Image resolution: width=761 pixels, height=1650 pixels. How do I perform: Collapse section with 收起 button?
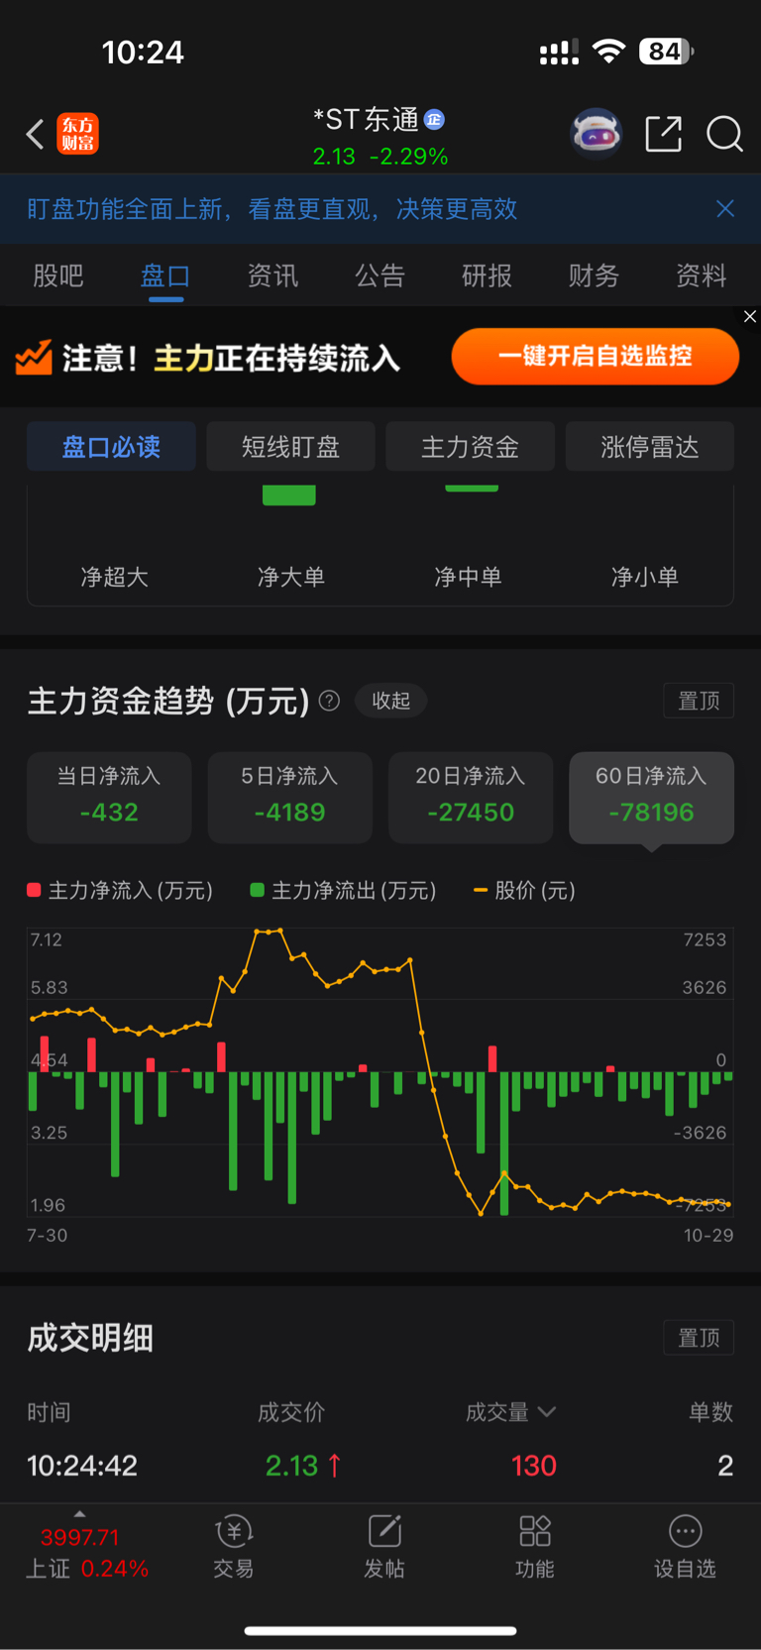390,701
